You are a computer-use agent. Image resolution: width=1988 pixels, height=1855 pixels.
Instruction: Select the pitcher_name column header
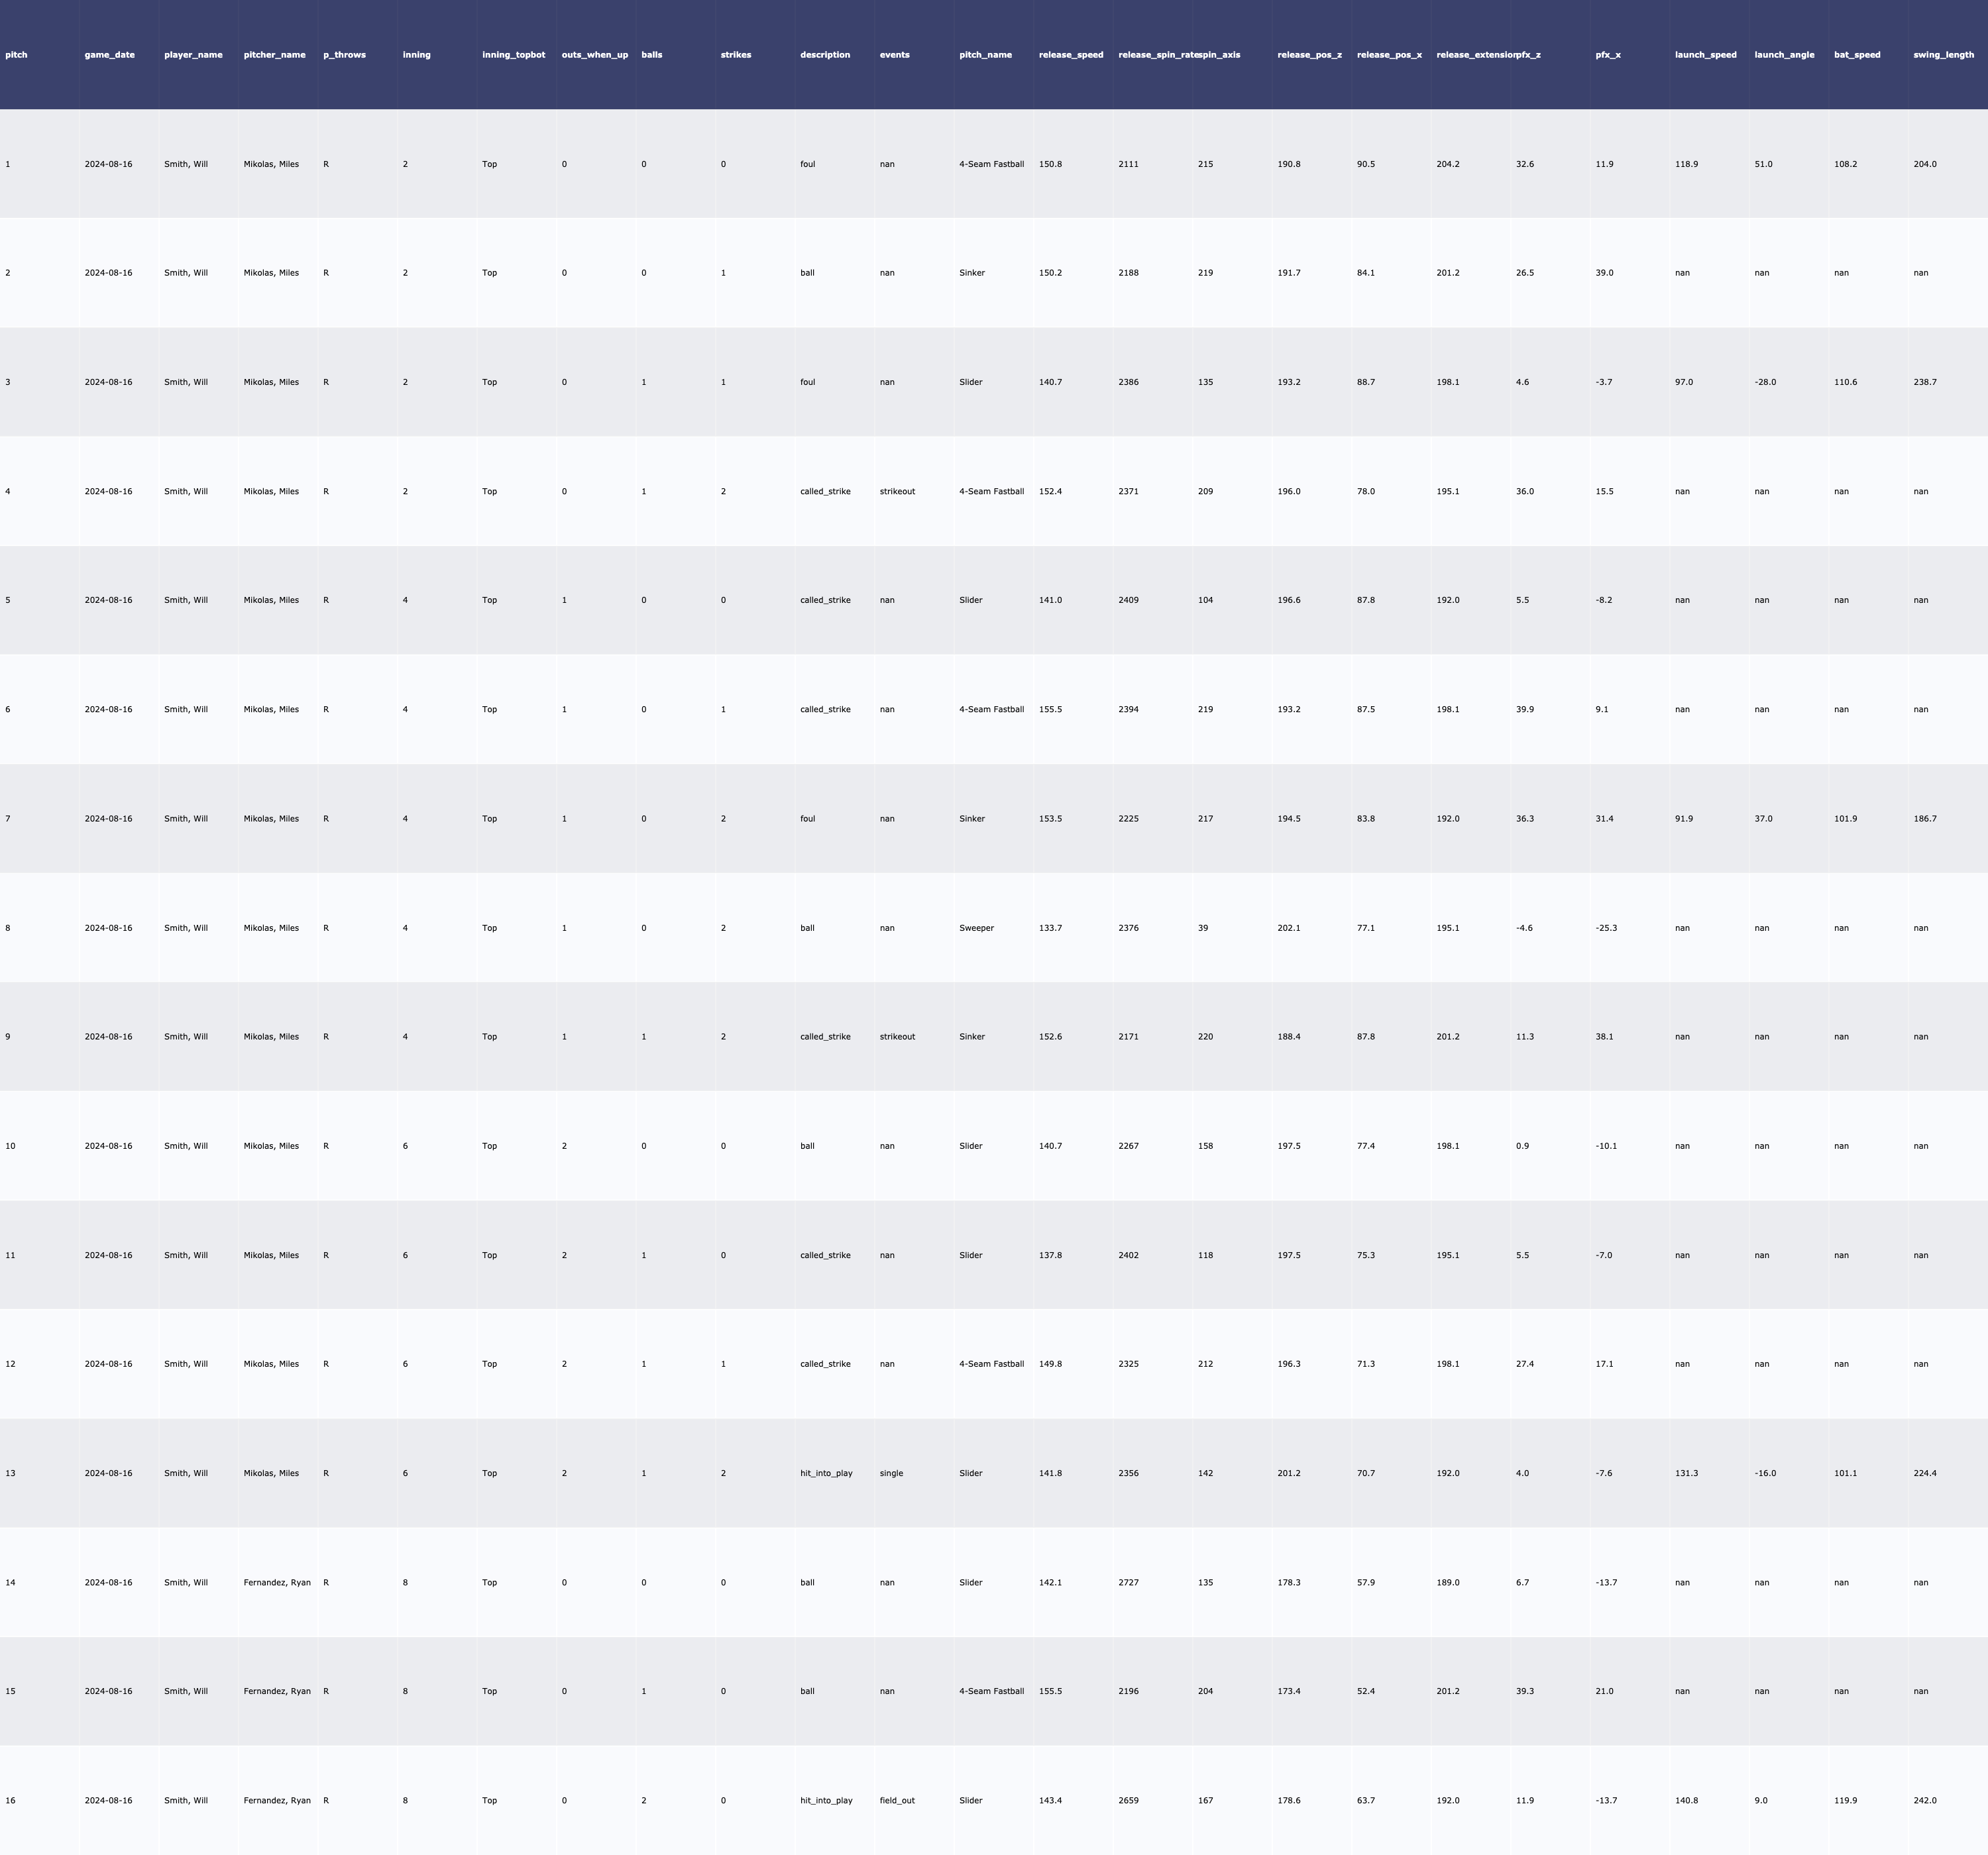coord(274,55)
